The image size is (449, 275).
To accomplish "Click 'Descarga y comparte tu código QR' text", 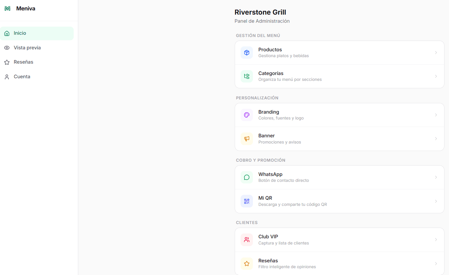I will click(293, 205).
